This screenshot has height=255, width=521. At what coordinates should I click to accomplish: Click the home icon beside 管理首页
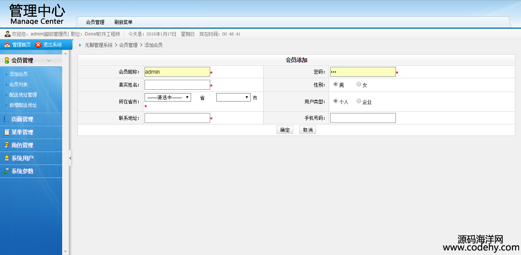[x=7, y=45]
